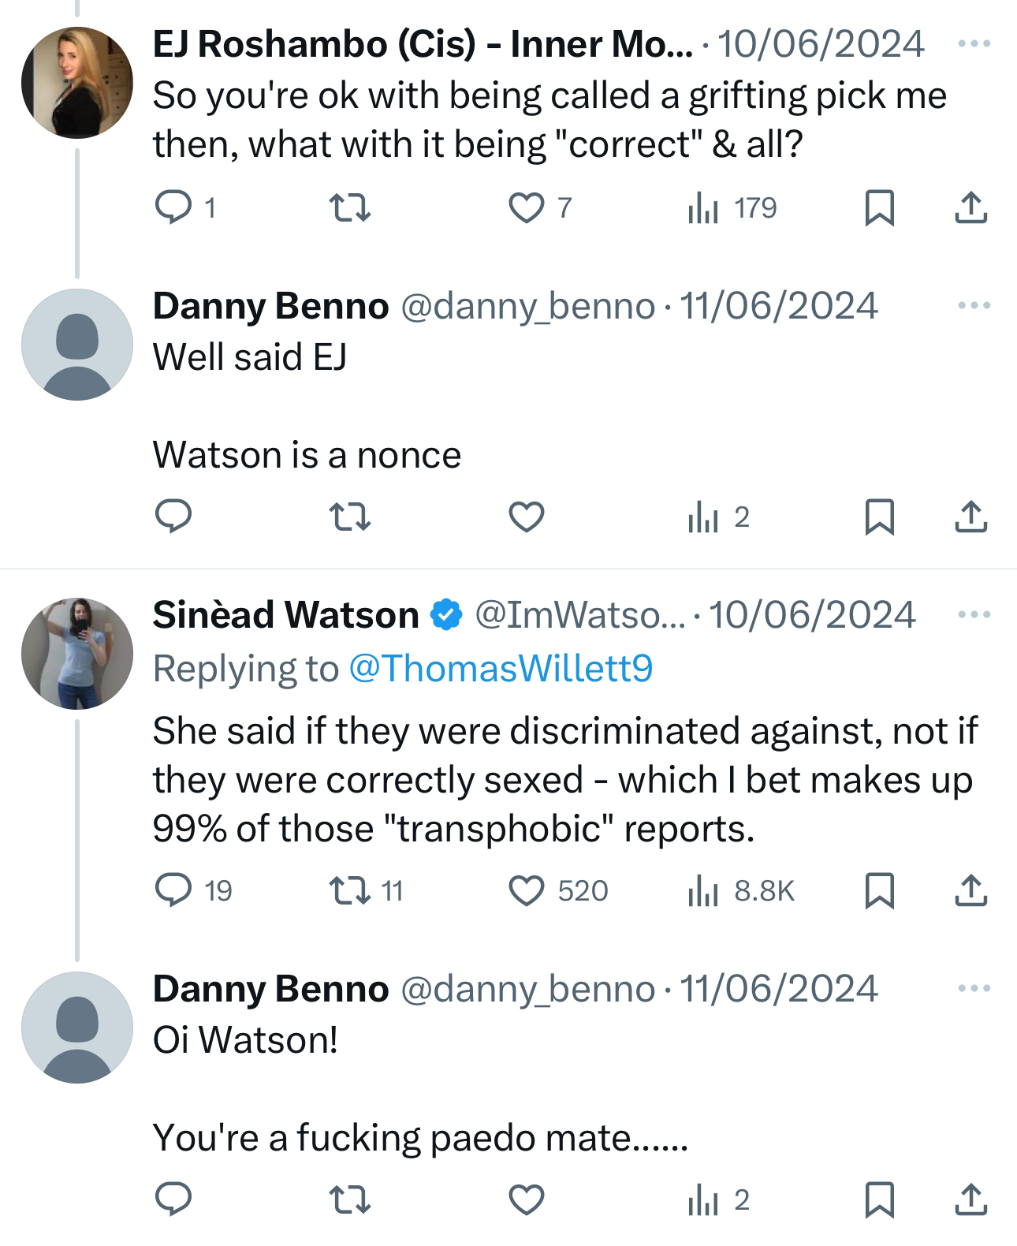The height and width of the screenshot is (1246, 1017).
Task: Open more options on EJ Roshambo's tweet
Action: (974, 43)
